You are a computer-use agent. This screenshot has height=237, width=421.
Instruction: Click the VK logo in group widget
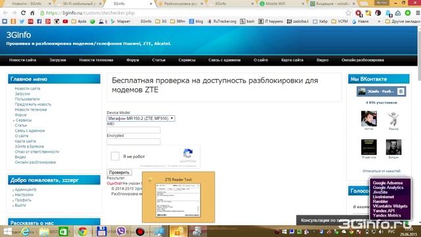pyautogui.click(x=401, y=92)
